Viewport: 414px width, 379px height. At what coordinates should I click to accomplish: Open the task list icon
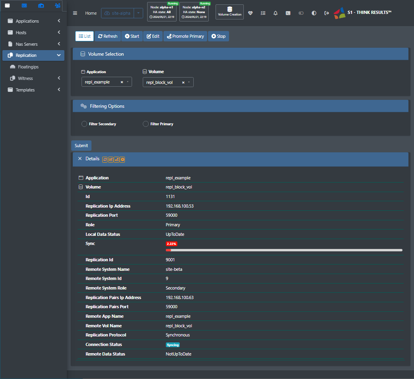263,13
